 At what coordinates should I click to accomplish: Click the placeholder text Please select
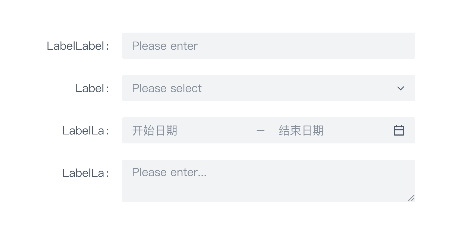167,88
